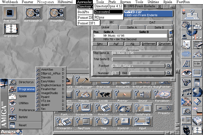The width and height of the screenshot is (203, 135).
Task: Open the Input preferences icon
Action: click(x=142, y=122)
